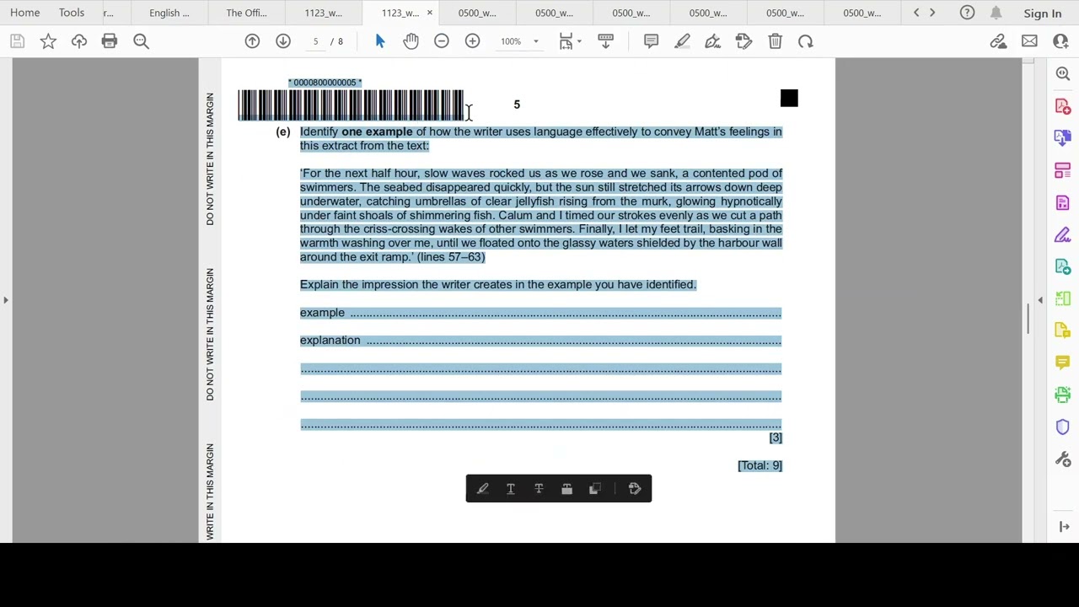This screenshot has height=607, width=1079.
Task: Choose the selection arrow tool
Action: (380, 41)
